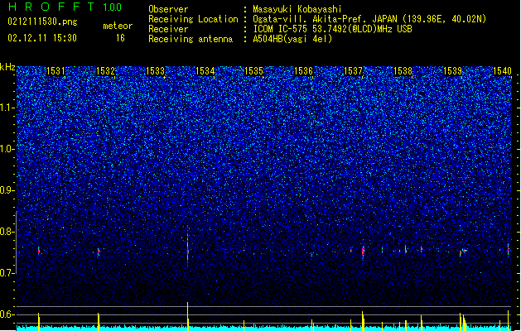521x331 pixels.
Task: Click the 1.1 kHz frequency label
Action: coord(7,108)
